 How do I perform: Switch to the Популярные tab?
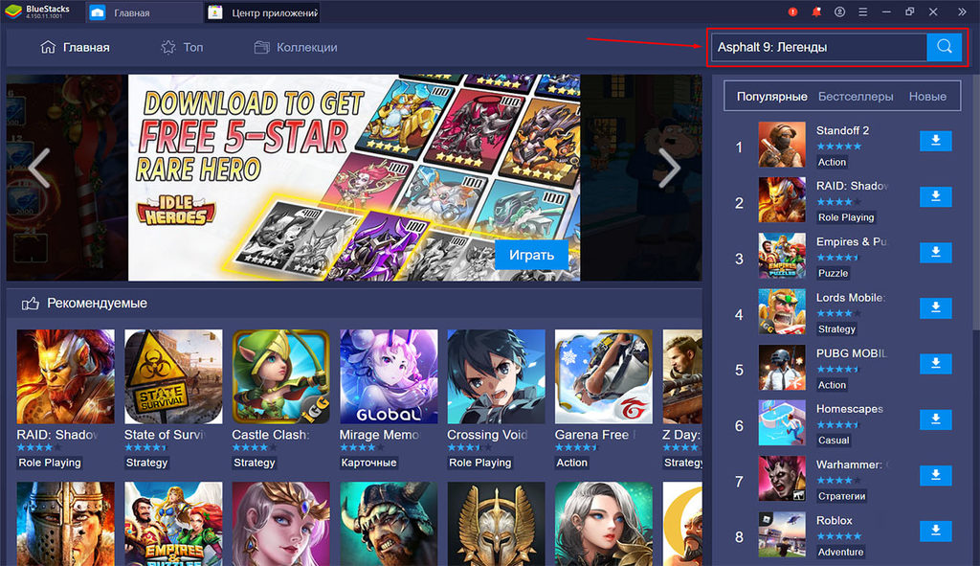coord(772,97)
